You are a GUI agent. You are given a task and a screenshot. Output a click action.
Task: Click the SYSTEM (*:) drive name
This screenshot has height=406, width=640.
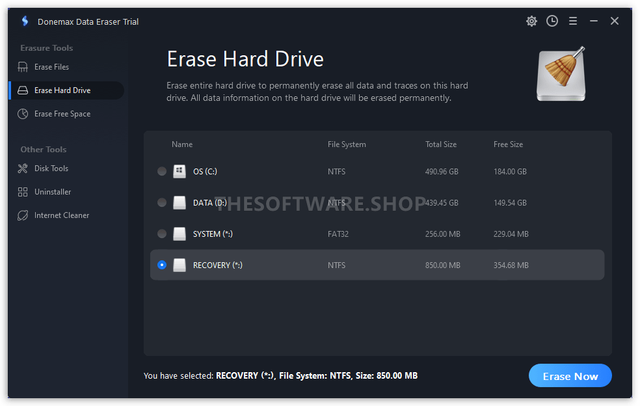(213, 234)
